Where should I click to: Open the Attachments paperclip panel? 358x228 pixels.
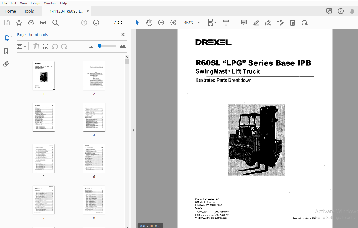coord(6,64)
